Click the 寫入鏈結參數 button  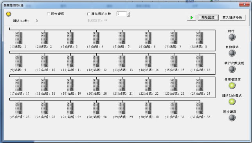tap(232, 18)
